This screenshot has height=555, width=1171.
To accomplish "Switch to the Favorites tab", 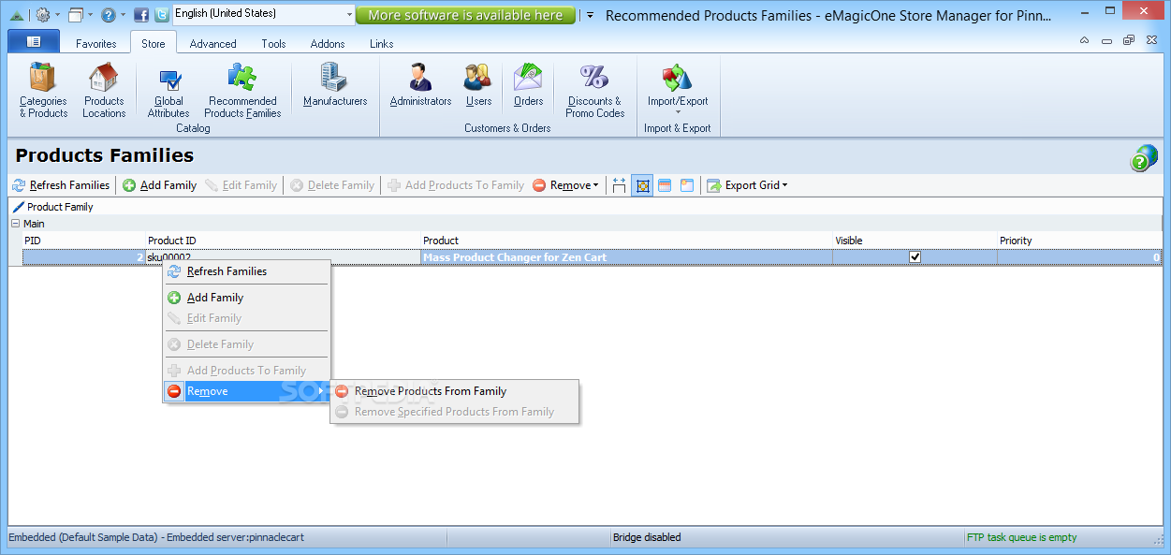I will point(96,43).
